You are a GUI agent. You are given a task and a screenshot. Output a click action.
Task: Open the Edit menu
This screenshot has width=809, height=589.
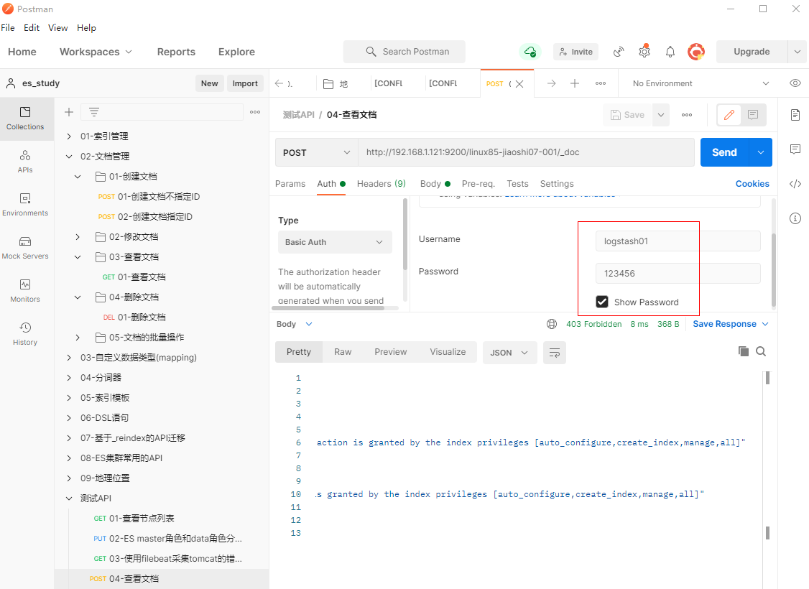coord(32,28)
